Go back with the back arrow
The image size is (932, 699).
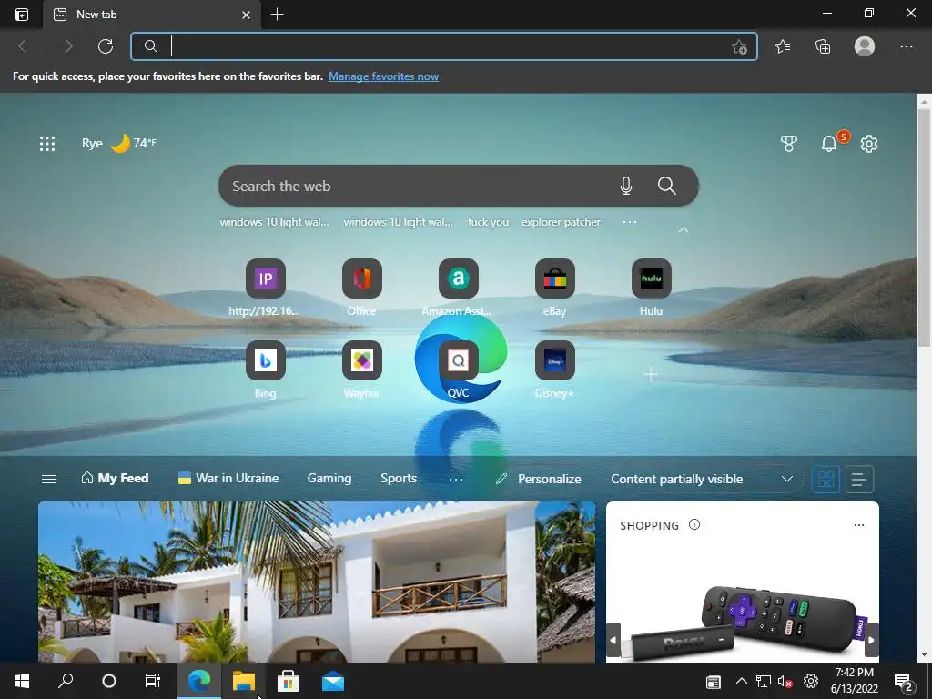coord(25,46)
